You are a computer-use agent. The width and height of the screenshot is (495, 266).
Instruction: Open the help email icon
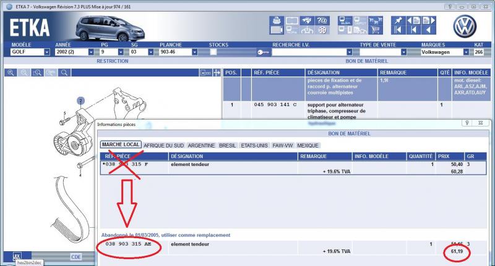(x=322, y=21)
